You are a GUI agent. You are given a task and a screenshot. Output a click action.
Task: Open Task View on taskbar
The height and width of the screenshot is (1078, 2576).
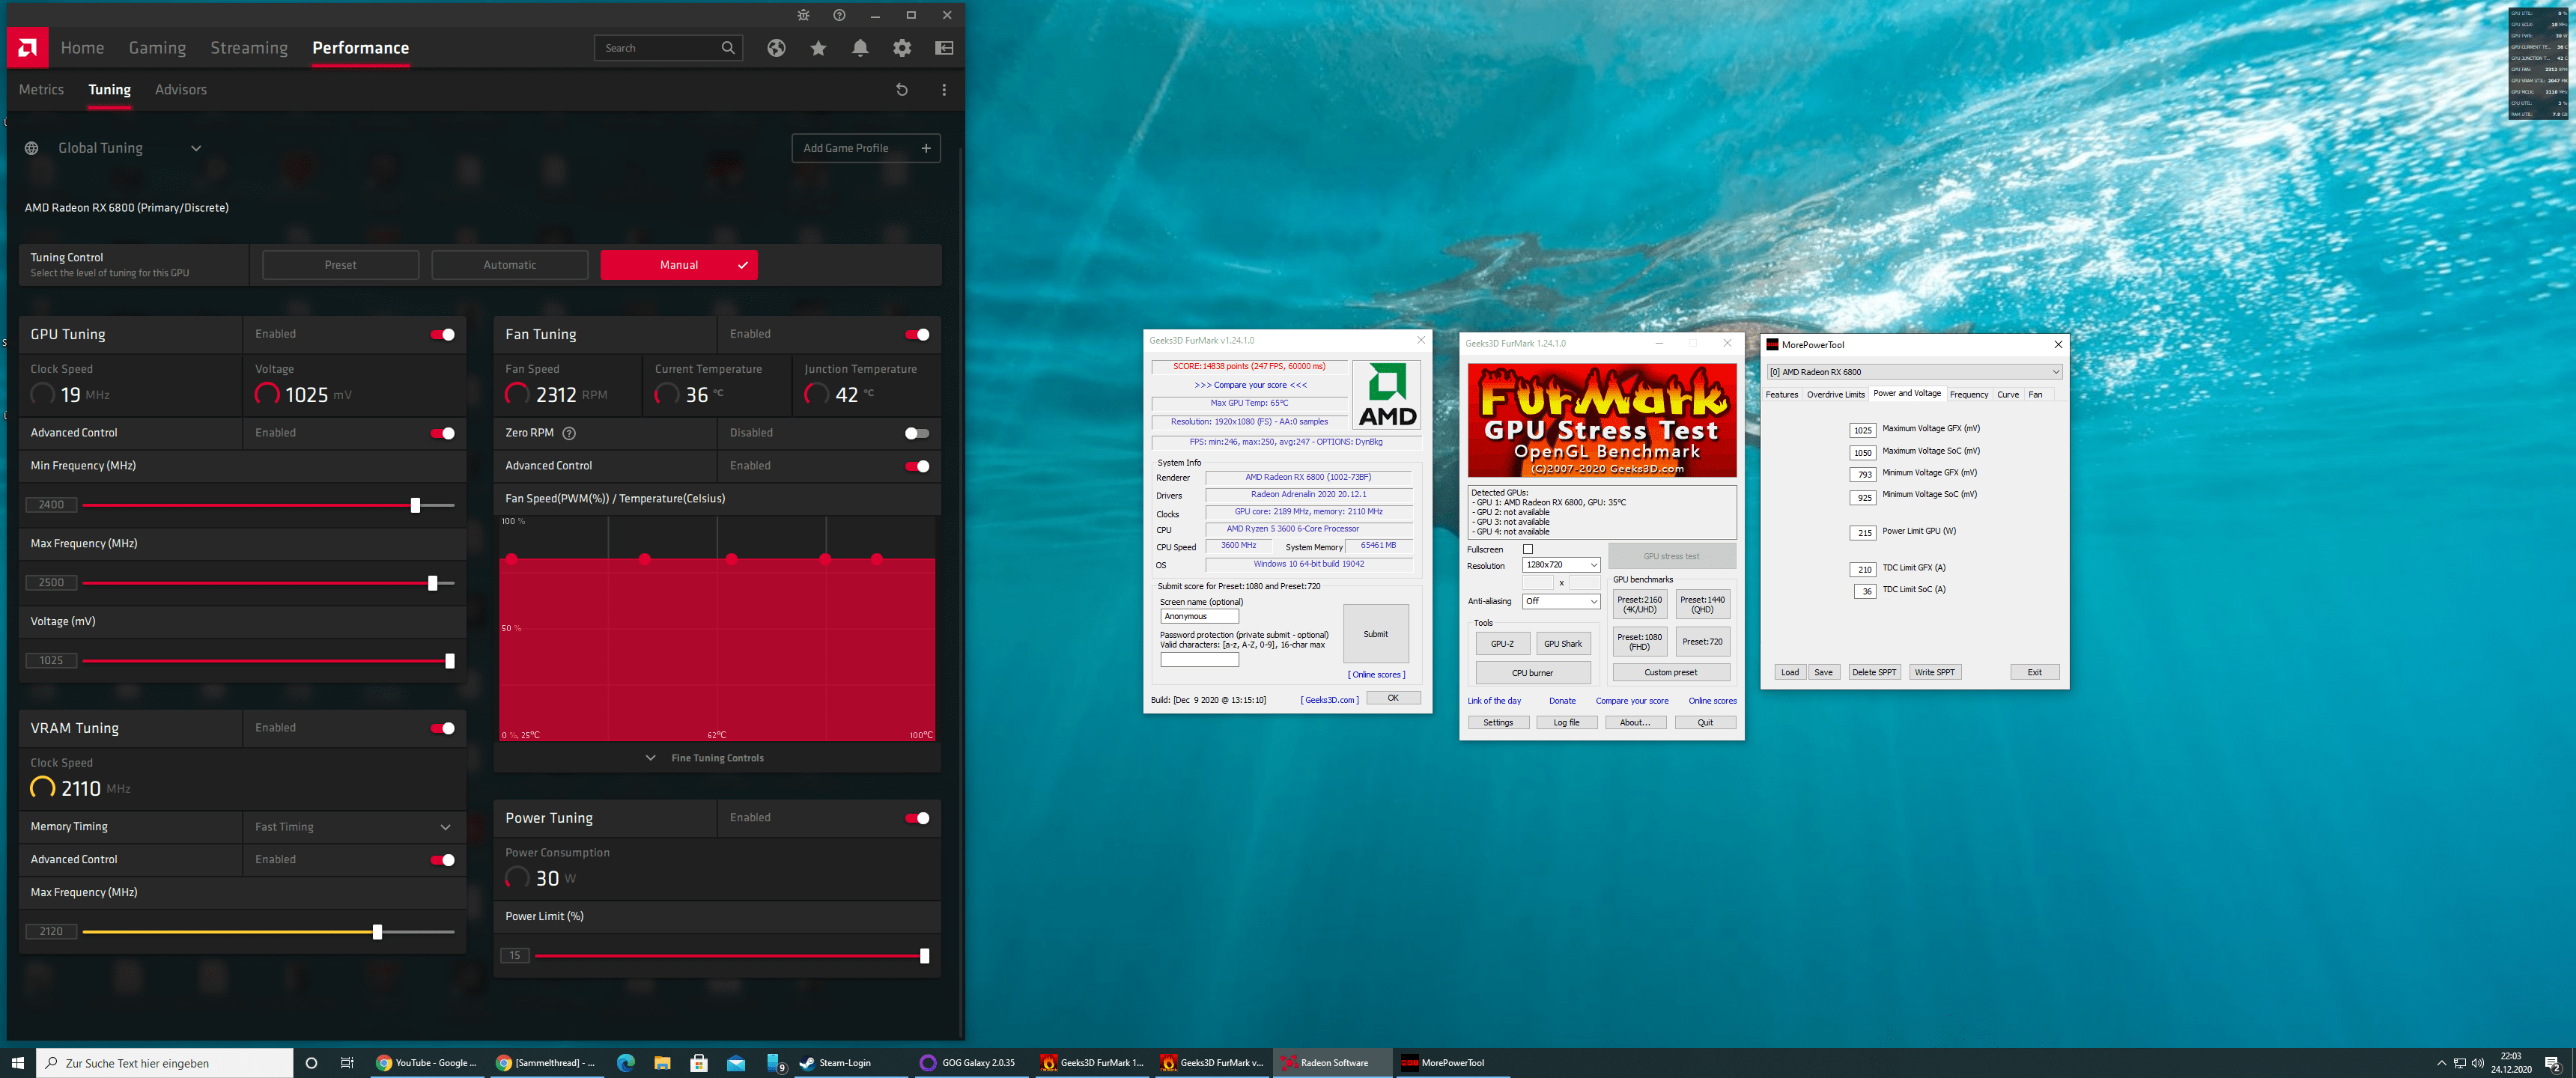click(347, 1062)
